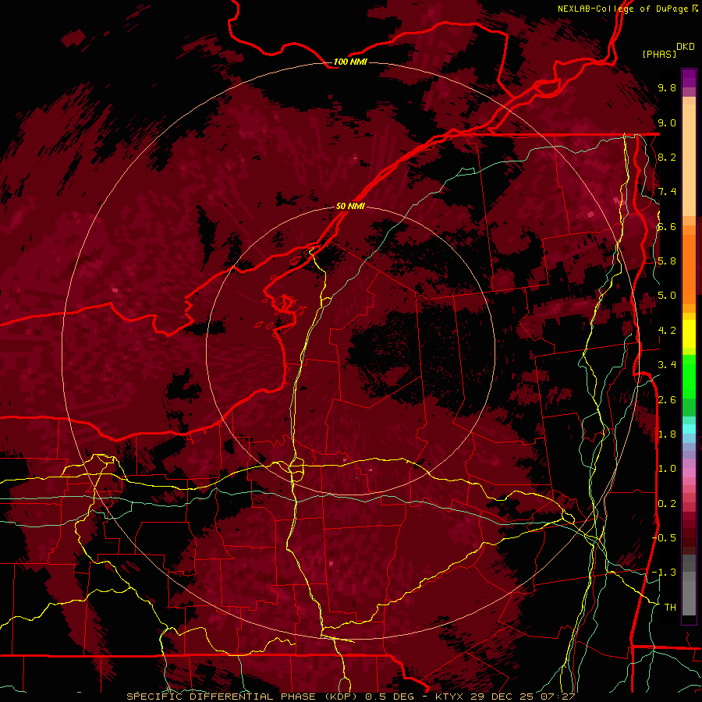Screen dimensions: 702x702
Task: Click the -1.3 scale value
Action: [x=664, y=573]
